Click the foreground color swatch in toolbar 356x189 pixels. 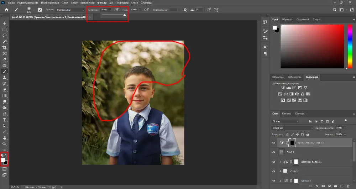coord(4,161)
